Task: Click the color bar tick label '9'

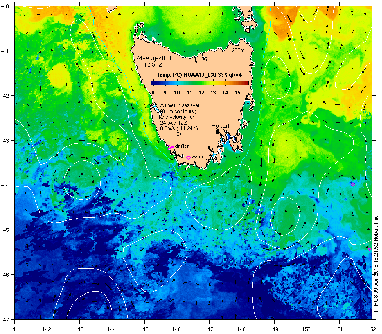Action: (x=165, y=93)
